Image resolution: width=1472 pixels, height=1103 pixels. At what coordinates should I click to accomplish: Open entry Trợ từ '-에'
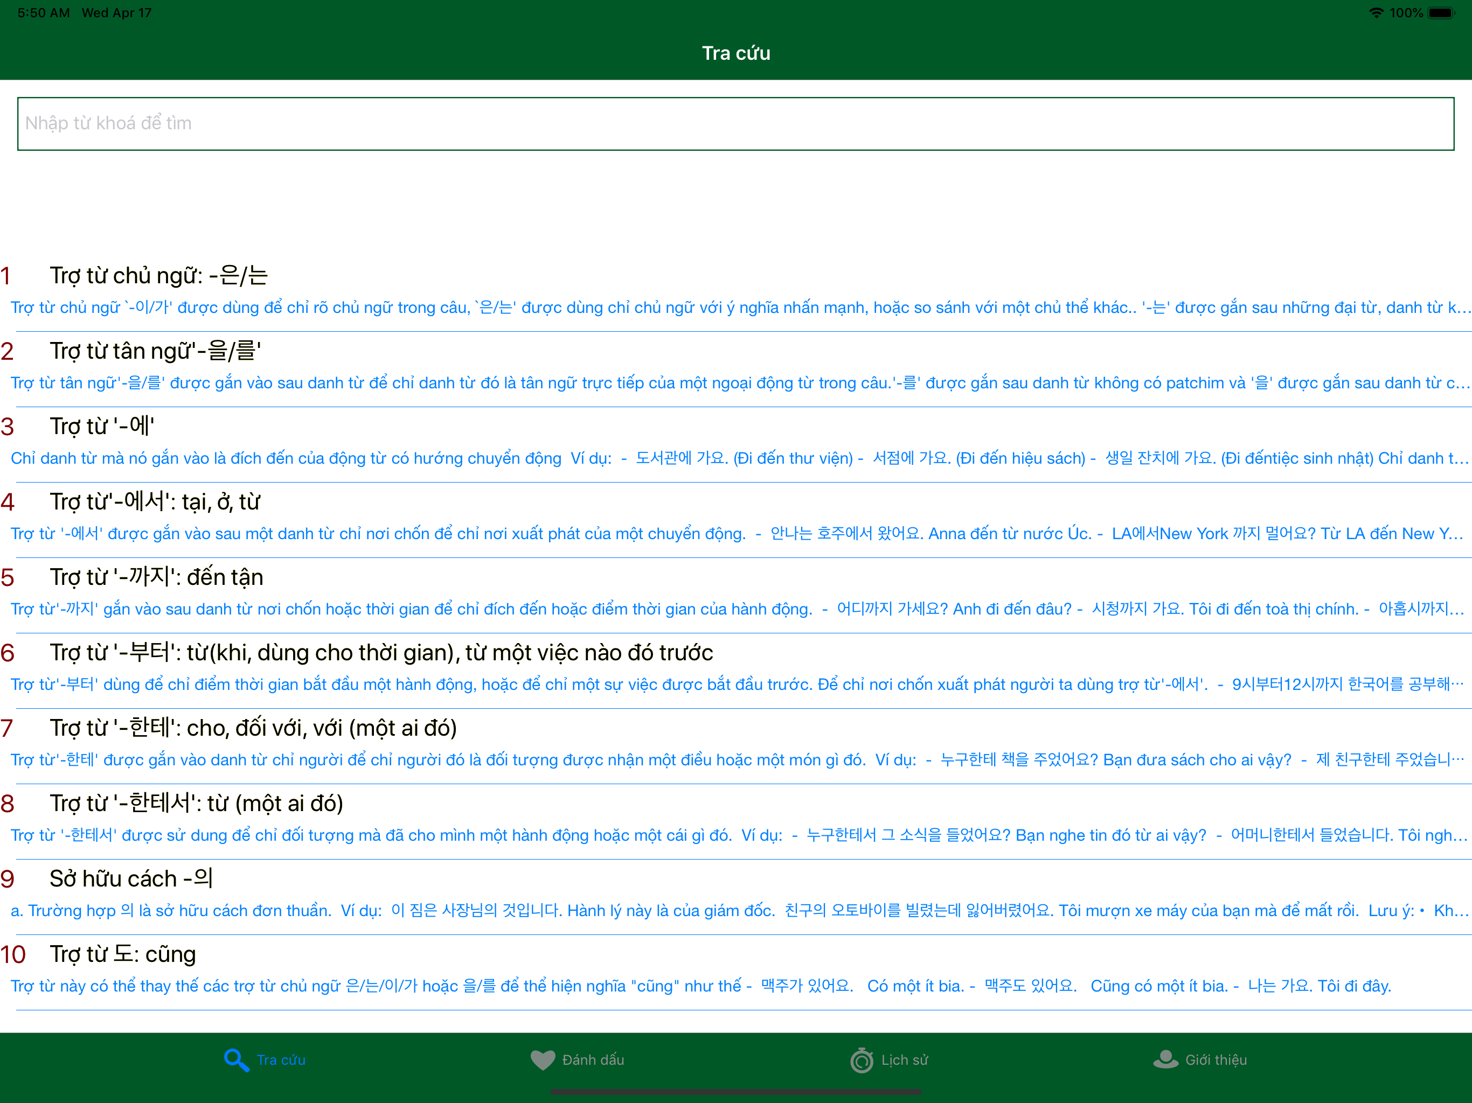pos(102,426)
